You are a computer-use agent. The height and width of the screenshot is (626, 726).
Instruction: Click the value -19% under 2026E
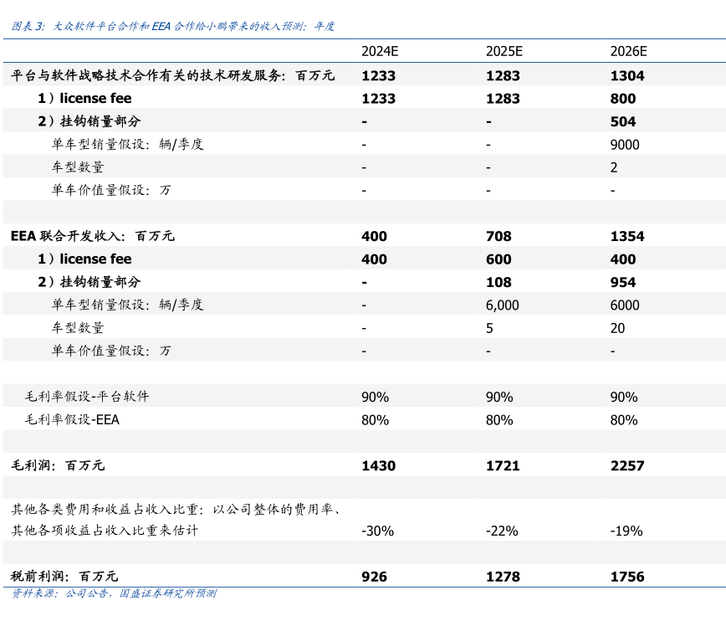pos(626,531)
